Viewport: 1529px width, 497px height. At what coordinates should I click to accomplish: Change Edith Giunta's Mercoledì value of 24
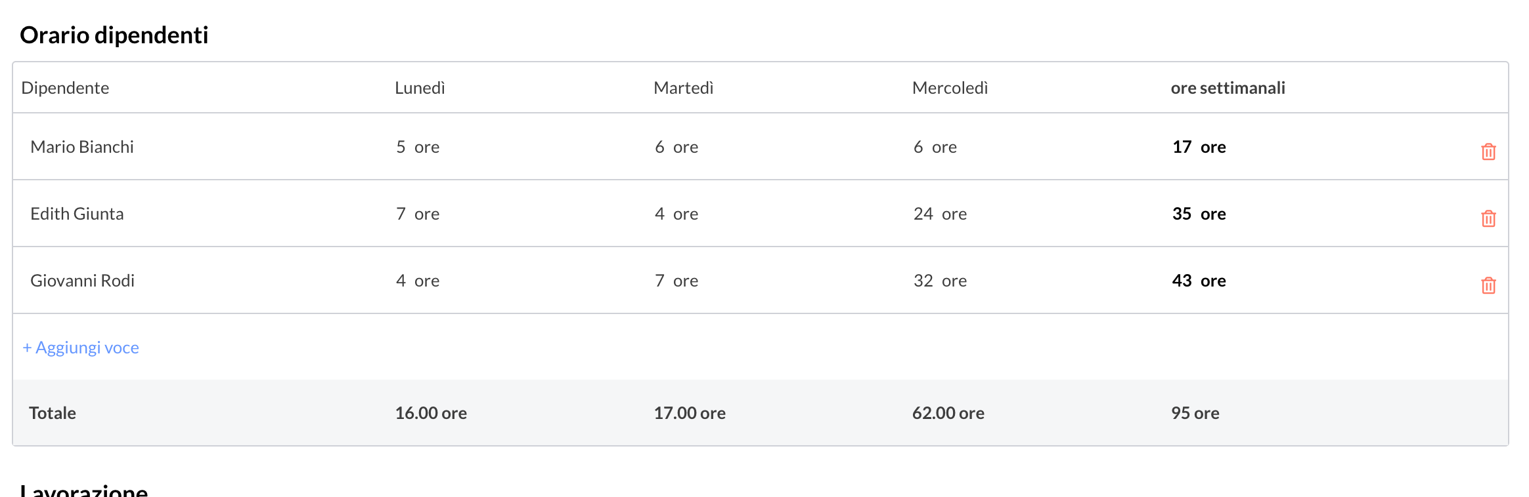click(923, 214)
